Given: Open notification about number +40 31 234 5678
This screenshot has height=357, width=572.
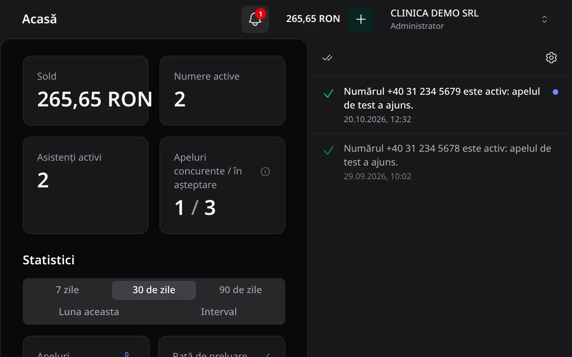Looking at the screenshot, I should point(440,162).
